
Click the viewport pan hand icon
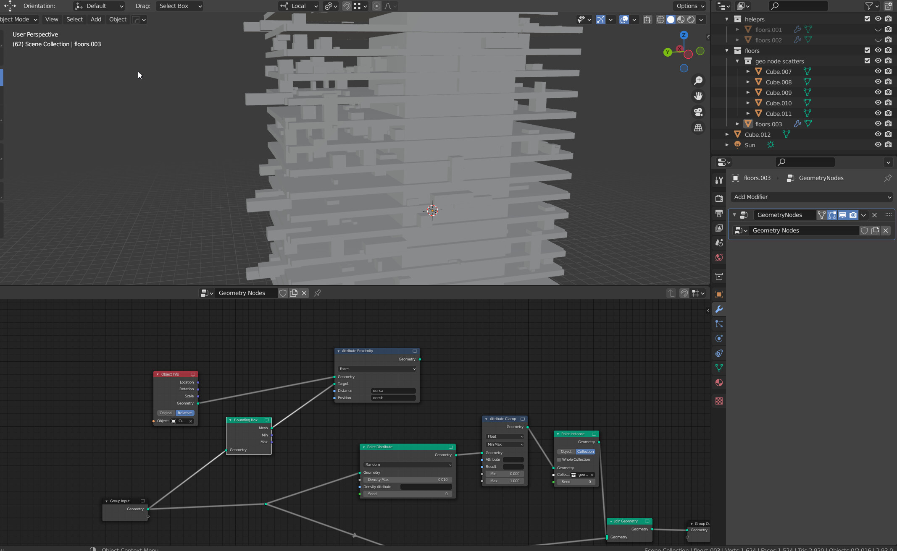pyautogui.click(x=698, y=96)
